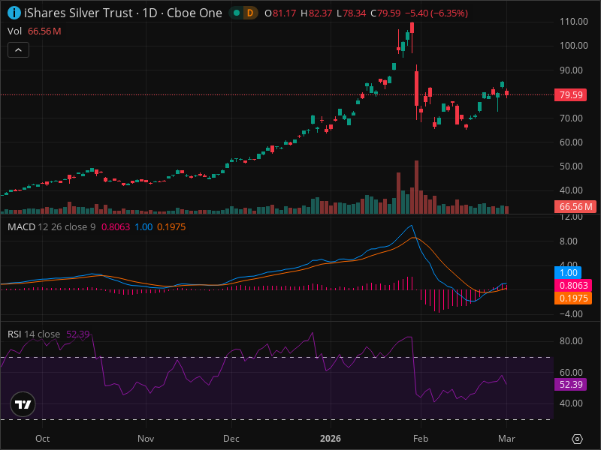The width and height of the screenshot is (601, 450).
Task: Click the 2026 year label on time axis
Action: (x=331, y=439)
